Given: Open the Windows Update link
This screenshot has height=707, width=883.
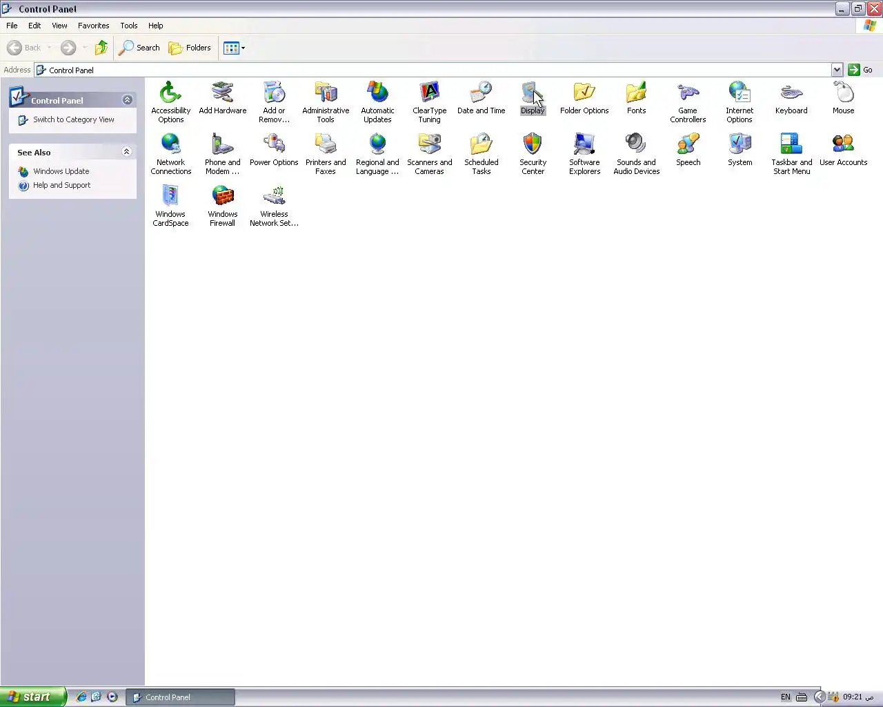Looking at the screenshot, I should point(61,171).
